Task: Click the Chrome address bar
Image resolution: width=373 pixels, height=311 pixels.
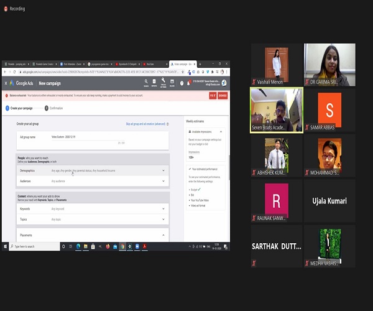Action: 99,72
